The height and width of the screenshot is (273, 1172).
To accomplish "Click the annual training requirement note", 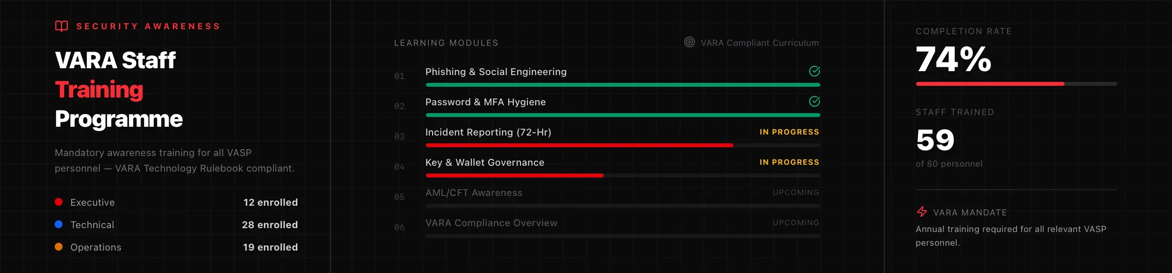I will coord(1011,236).
